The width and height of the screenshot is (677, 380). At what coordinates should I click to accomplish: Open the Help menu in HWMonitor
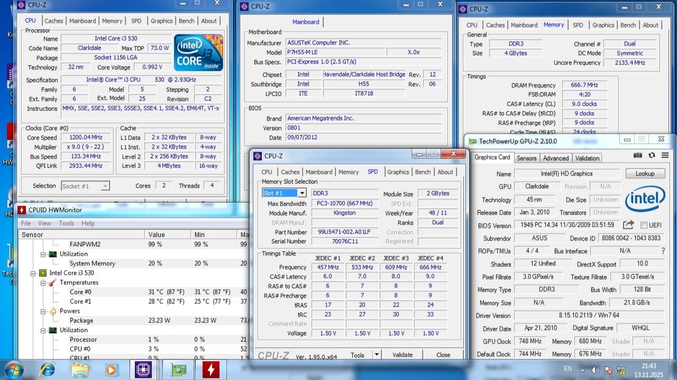[88, 223]
